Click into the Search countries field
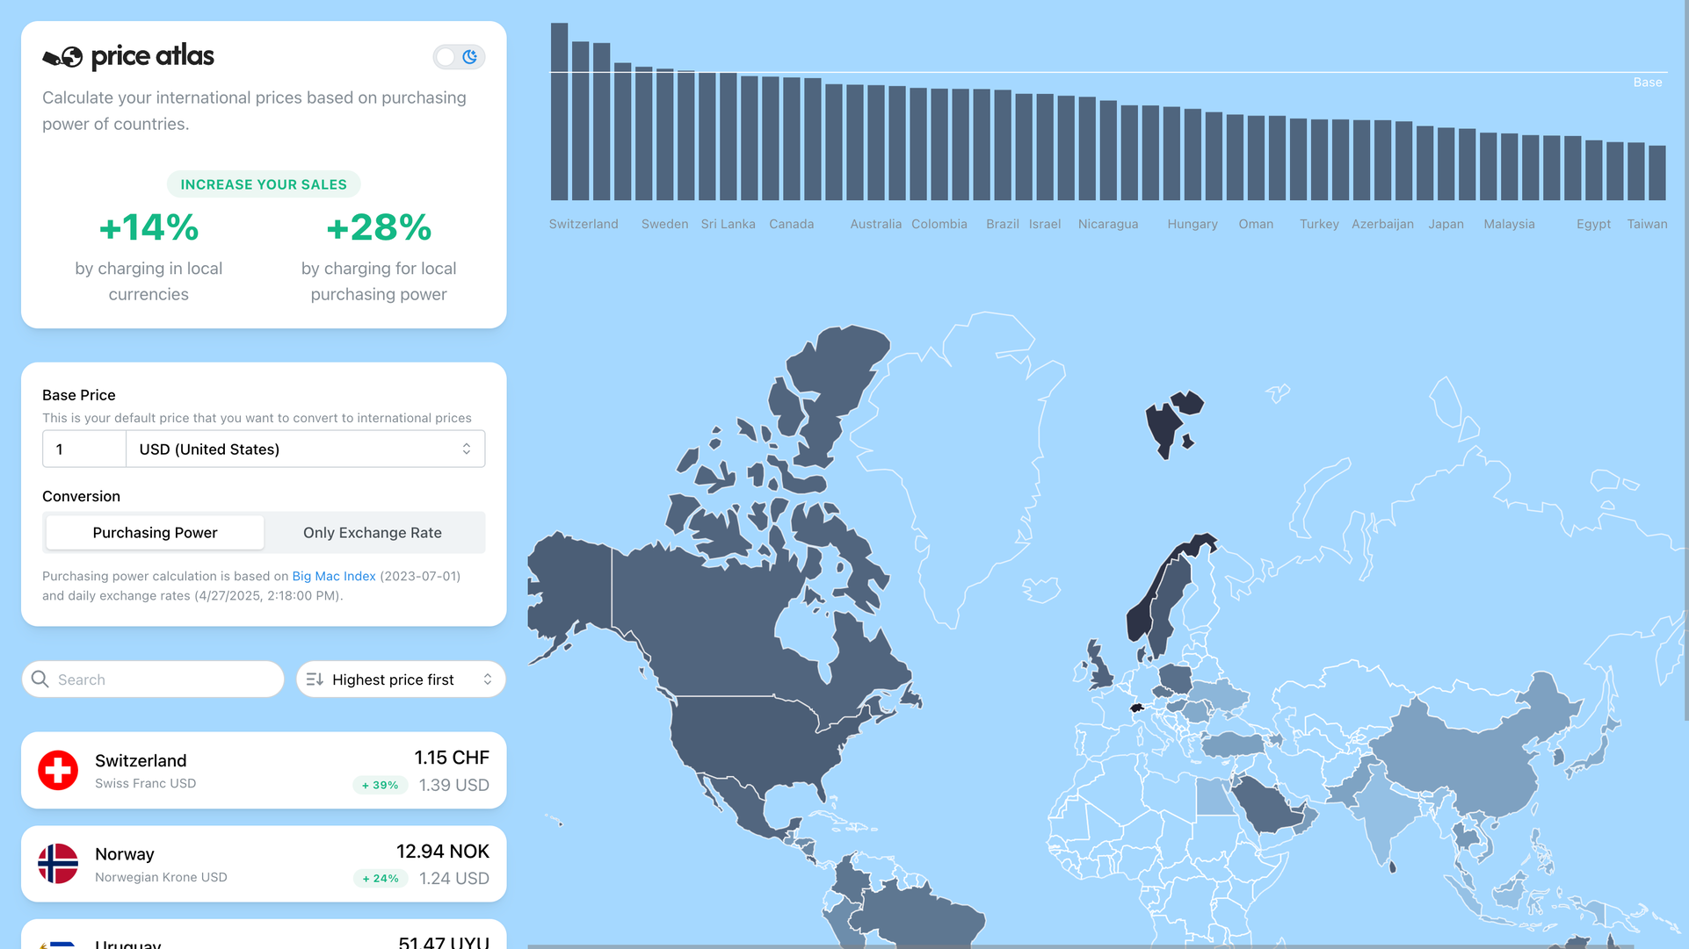The image size is (1689, 949). point(163,679)
